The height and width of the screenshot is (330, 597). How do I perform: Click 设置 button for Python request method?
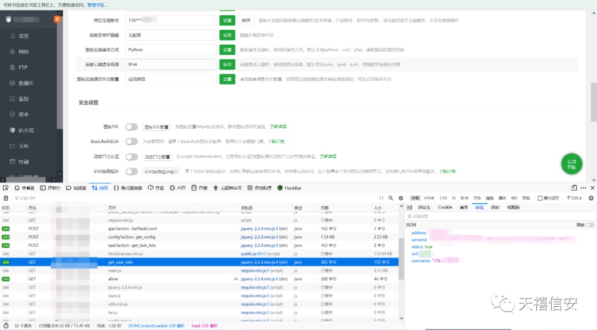click(227, 50)
